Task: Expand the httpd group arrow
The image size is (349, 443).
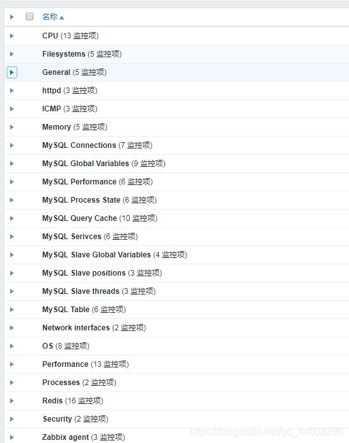Action: (x=11, y=91)
